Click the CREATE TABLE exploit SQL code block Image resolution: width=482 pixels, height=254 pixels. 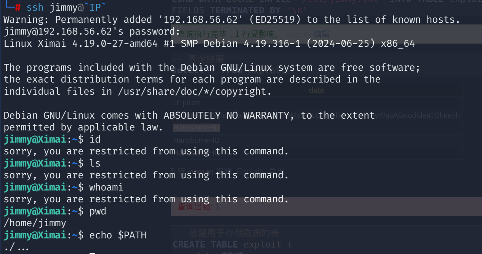tap(232, 244)
